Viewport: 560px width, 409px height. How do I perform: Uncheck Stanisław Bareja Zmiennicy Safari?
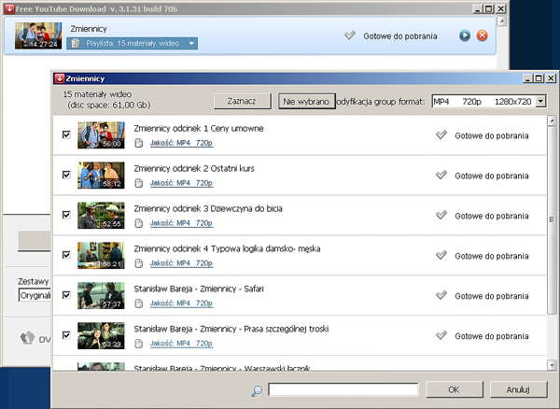coord(66,295)
